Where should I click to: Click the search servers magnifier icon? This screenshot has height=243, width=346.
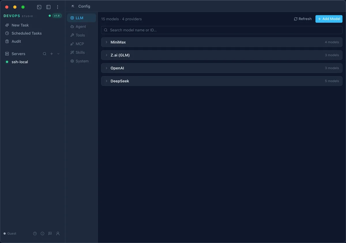[x=45, y=54]
